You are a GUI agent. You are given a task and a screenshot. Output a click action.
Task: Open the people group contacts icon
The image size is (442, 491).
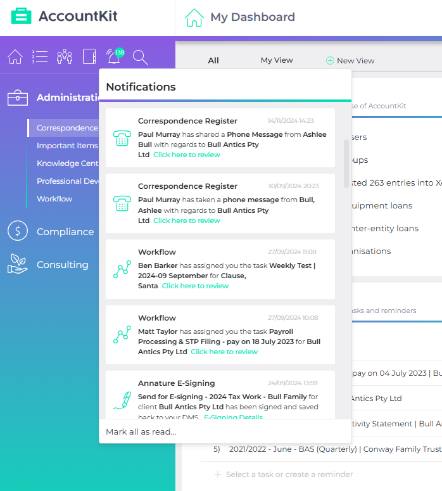[x=65, y=56]
